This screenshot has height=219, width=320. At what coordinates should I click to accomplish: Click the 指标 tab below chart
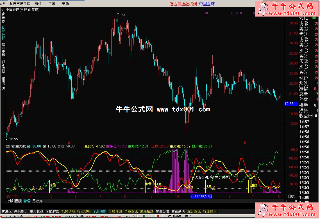pos(10,201)
